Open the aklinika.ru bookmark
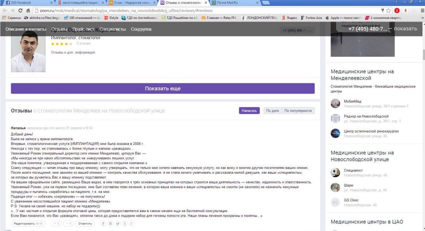 (x=42, y=18)
